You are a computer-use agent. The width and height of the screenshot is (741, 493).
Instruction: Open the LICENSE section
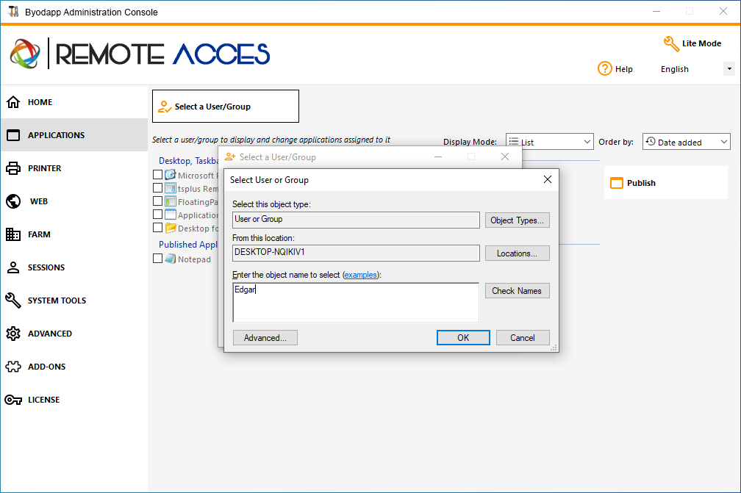[x=74, y=400]
